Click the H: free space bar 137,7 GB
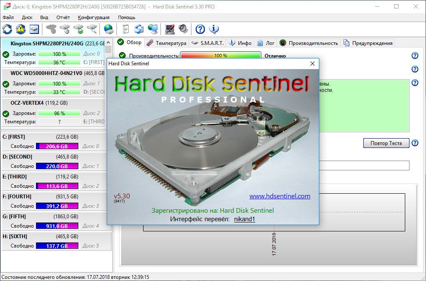 [x=57, y=246]
